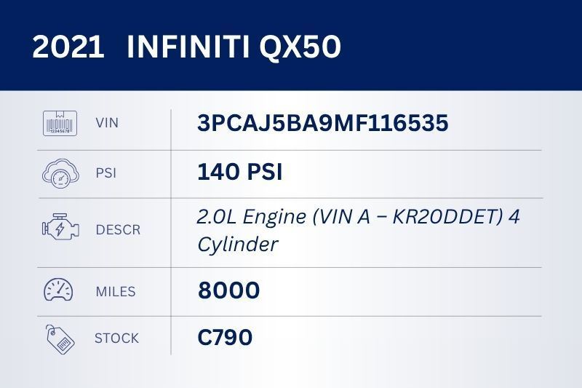Click the VIN barcode icon
The height and width of the screenshot is (388, 582).
(x=60, y=123)
